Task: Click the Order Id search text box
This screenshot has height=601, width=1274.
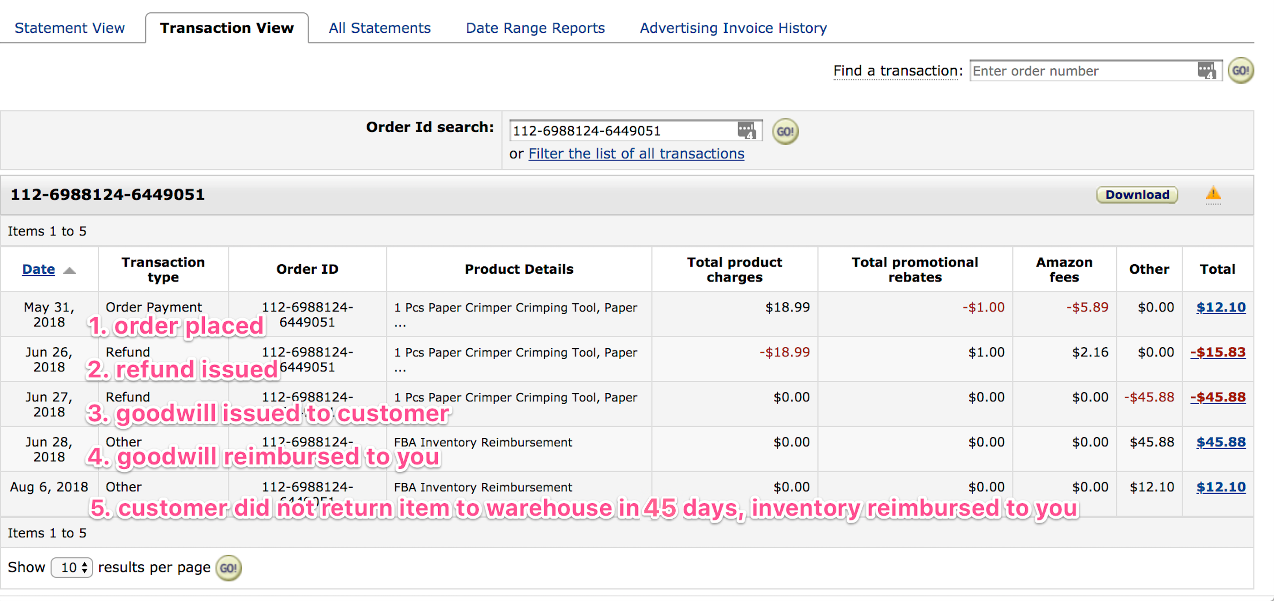Action: [x=618, y=130]
